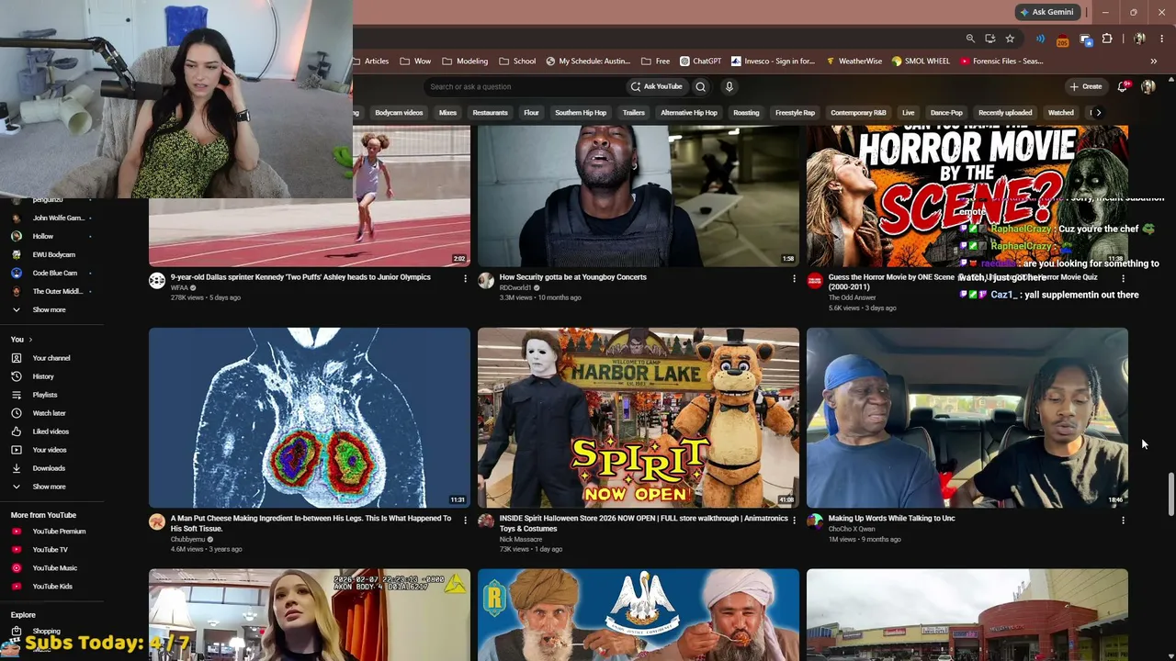
Task: Open the Chrome three-dot menu
Action: 1162,39
